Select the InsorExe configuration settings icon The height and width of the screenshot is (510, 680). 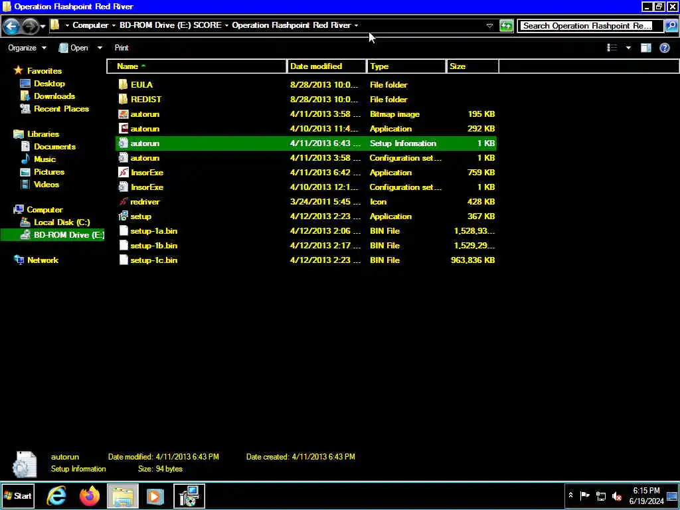(x=123, y=187)
